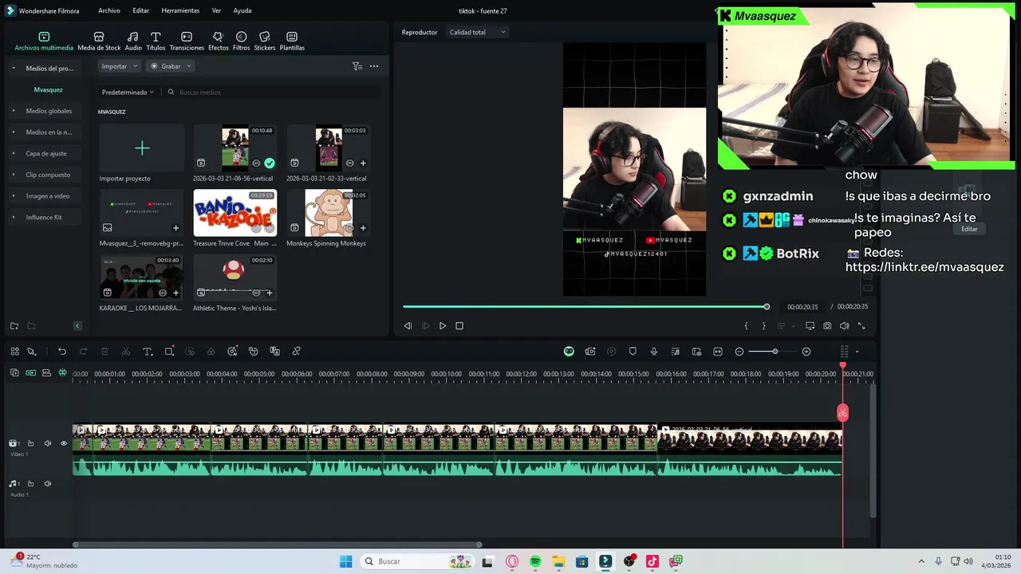Screen dimensions: 1021x574
Task: Open the Importar dropdown
Action: click(120, 66)
